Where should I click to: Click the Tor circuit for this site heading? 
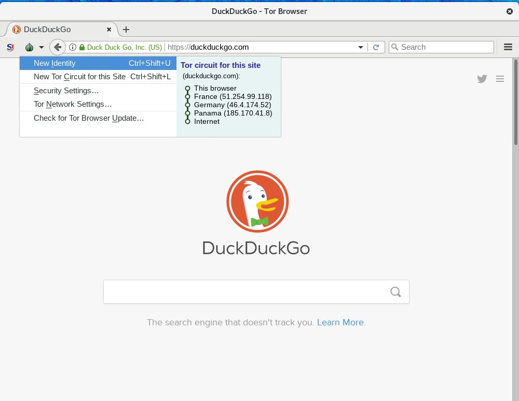click(x=221, y=65)
